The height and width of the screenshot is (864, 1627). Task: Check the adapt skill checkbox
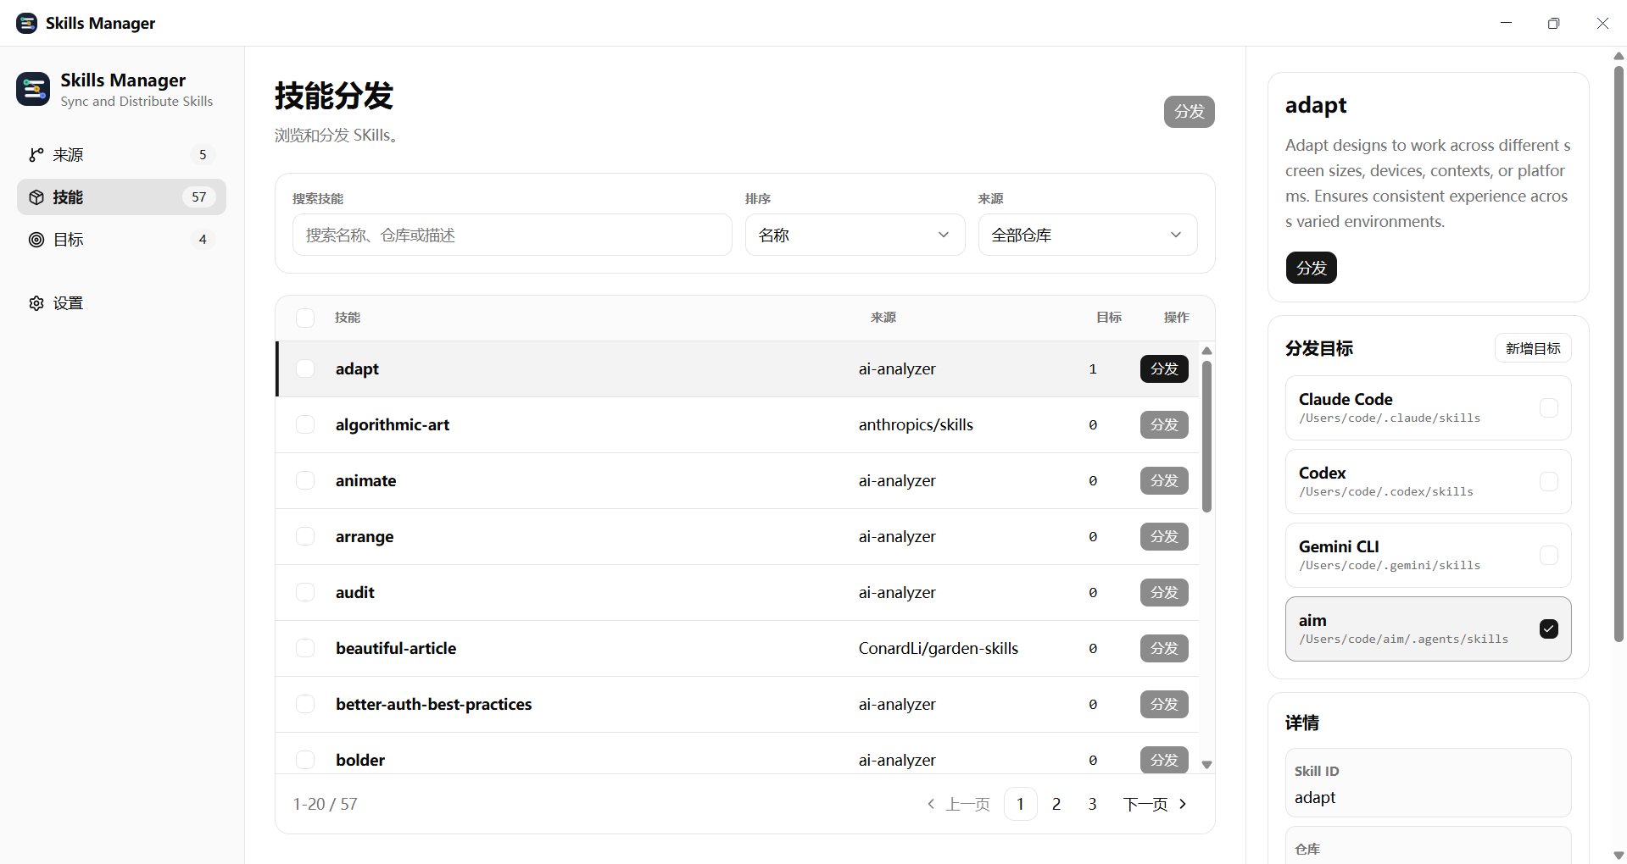pos(305,368)
